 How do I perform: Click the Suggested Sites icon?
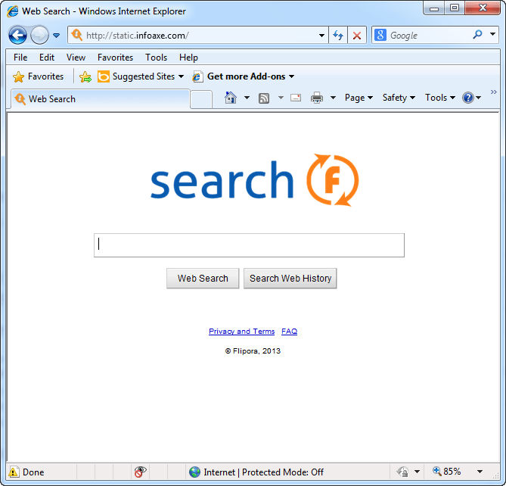tap(104, 76)
